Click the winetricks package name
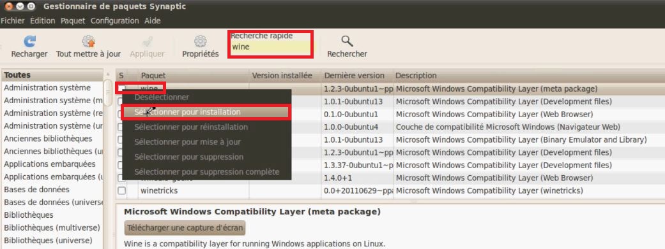665x249 pixels. point(159,190)
